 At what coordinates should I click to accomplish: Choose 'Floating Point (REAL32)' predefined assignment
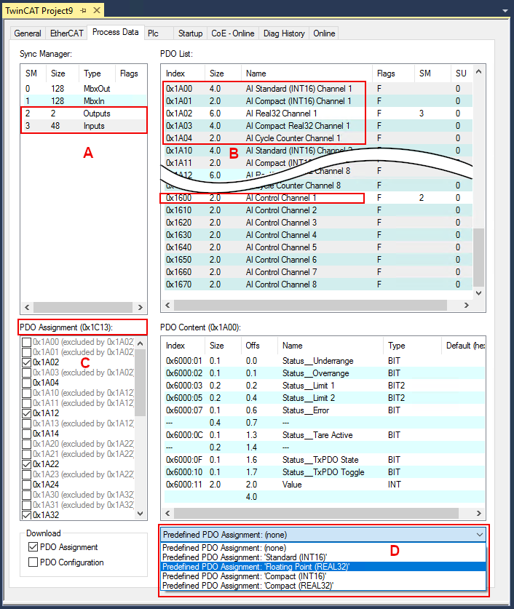(323, 567)
